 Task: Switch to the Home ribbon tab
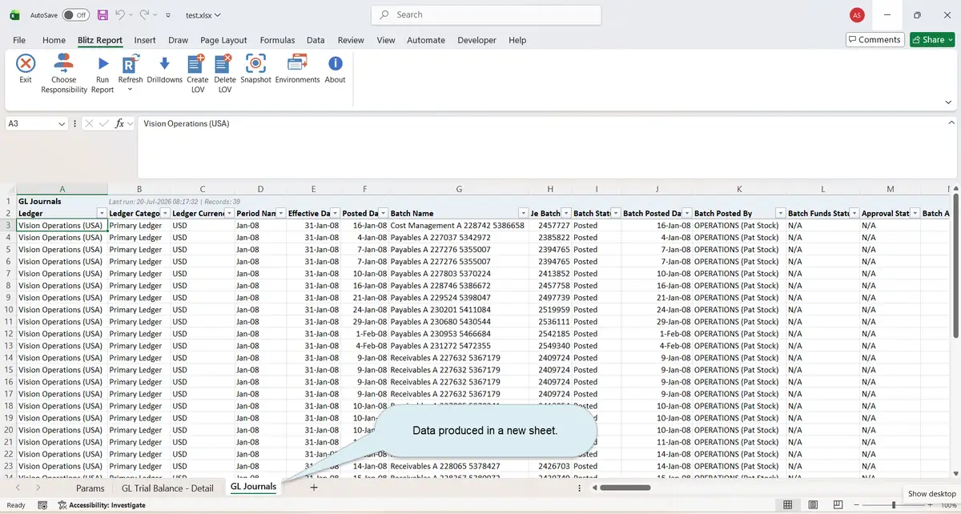[54, 40]
